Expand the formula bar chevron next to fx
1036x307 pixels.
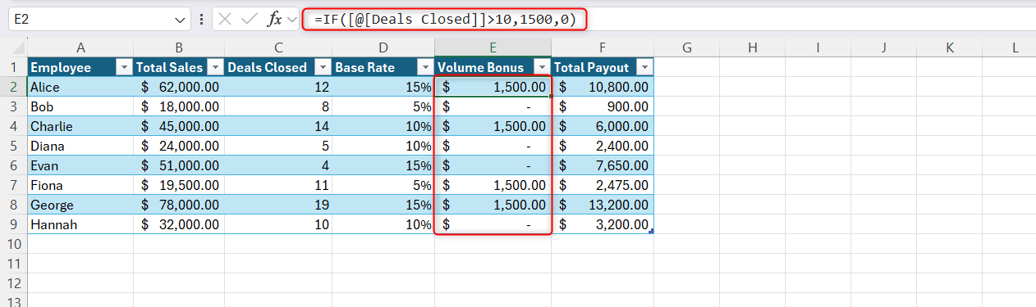(292, 19)
